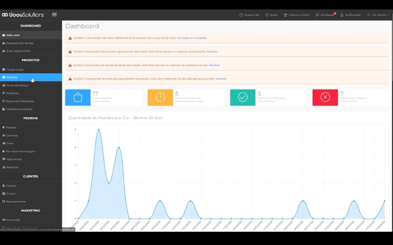Click the orange clock pending orders icon
Viewport: 393px width, 245px height.
[160, 97]
